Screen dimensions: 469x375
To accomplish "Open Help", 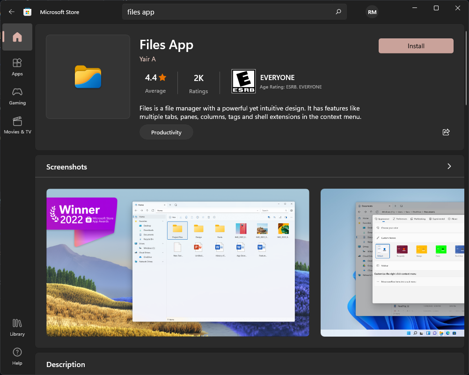I will 17,356.
